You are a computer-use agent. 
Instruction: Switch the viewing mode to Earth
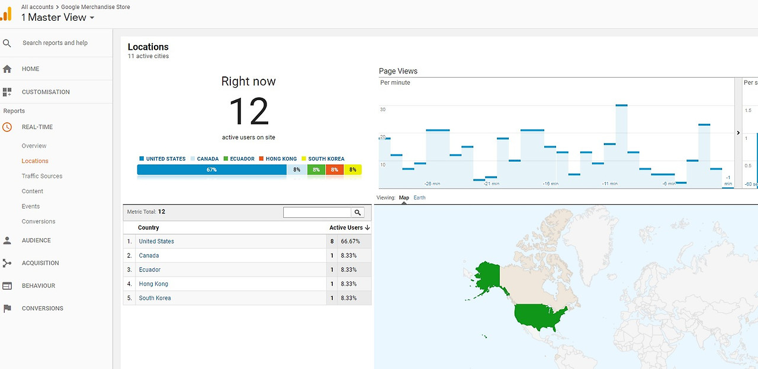coord(419,198)
